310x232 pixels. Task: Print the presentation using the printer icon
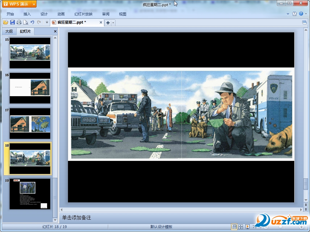pos(19,22)
